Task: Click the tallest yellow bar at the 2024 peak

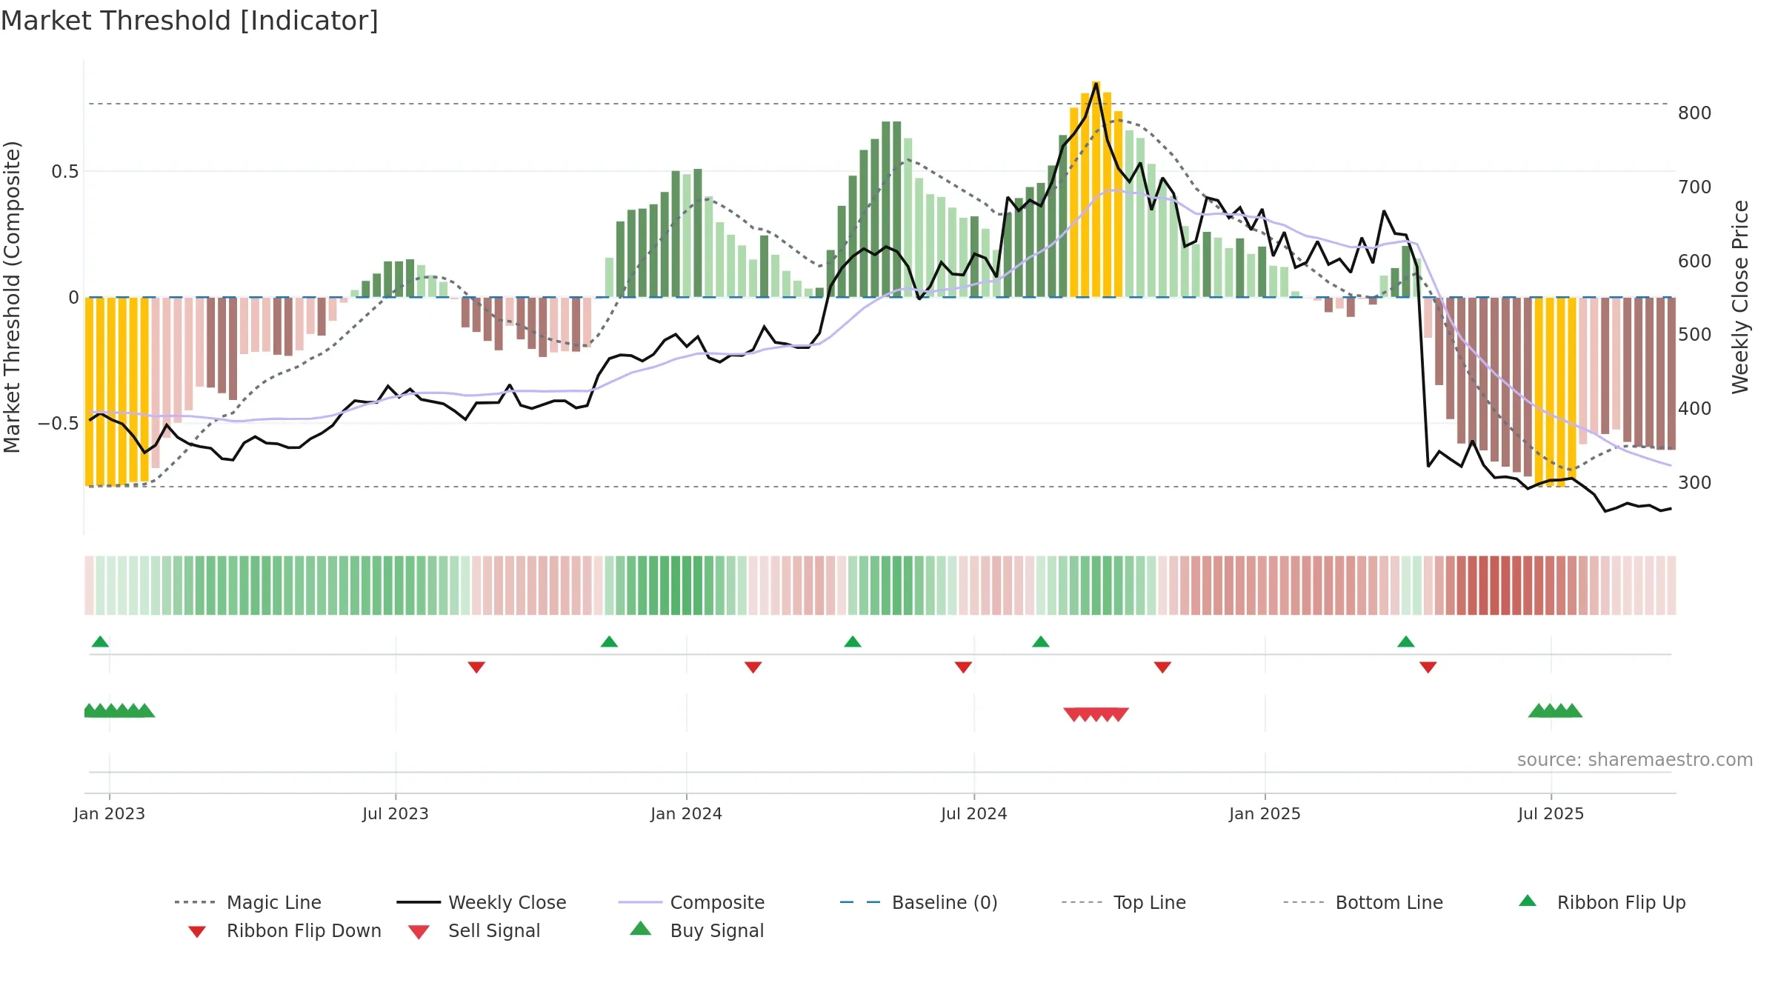Action: tap(1096, 189)
